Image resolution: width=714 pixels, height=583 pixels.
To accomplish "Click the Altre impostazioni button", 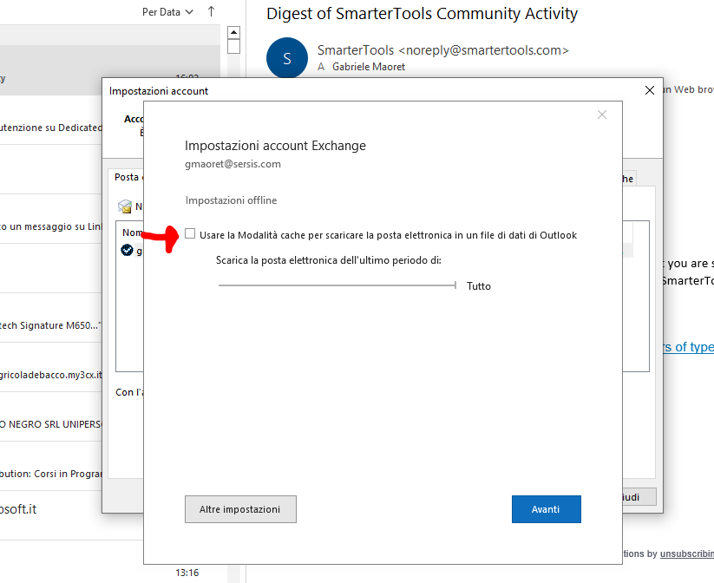I will (240, 509).
